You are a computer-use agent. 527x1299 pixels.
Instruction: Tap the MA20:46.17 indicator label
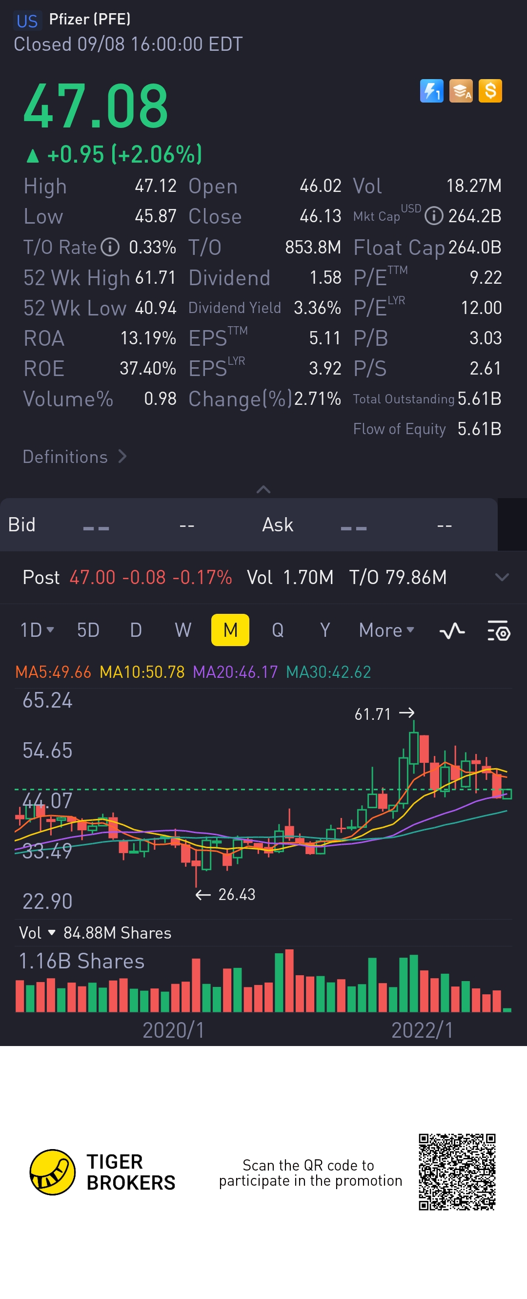click(235, 672)
